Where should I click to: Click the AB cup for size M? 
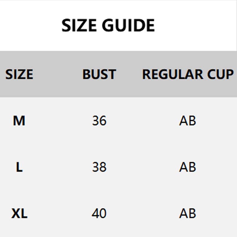click(188, 121)
